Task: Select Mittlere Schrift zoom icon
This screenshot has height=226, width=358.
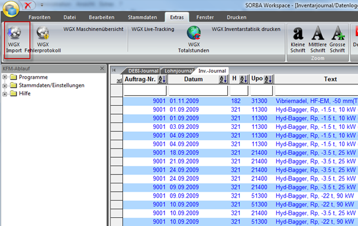Action: pos(318,33)
